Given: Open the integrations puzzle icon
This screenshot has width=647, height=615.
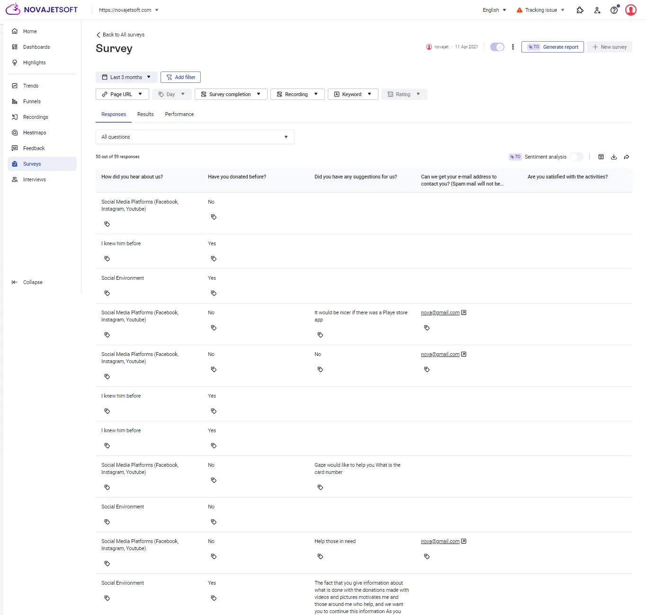Looking at the screenshot, I should pyautogui.click(x=580, y=10).
